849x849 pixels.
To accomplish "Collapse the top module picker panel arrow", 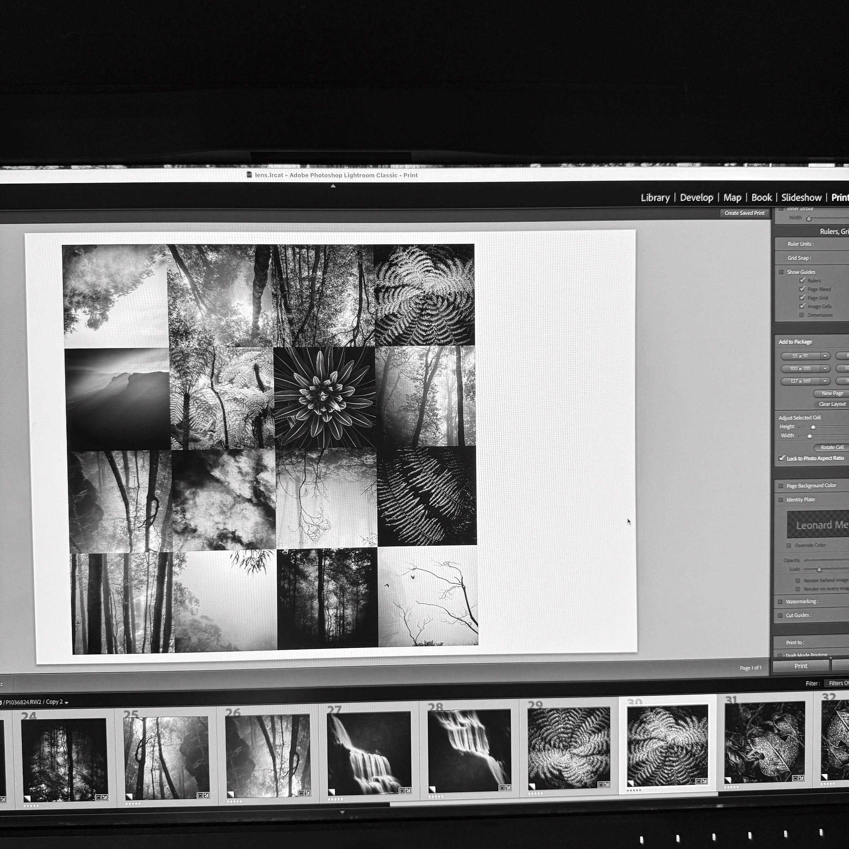I will (333, 186).
